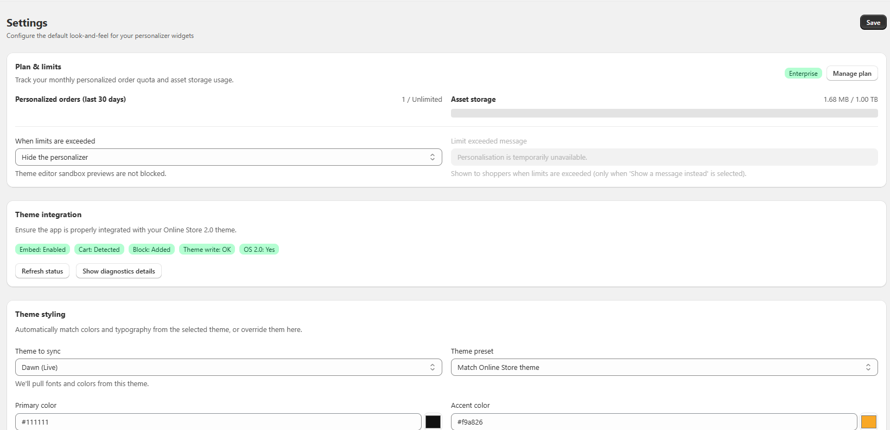Click the 'Embed: Enabled' status badge
Image resolution: width=890 pixels, height=430 pixels.
(42, 250)
